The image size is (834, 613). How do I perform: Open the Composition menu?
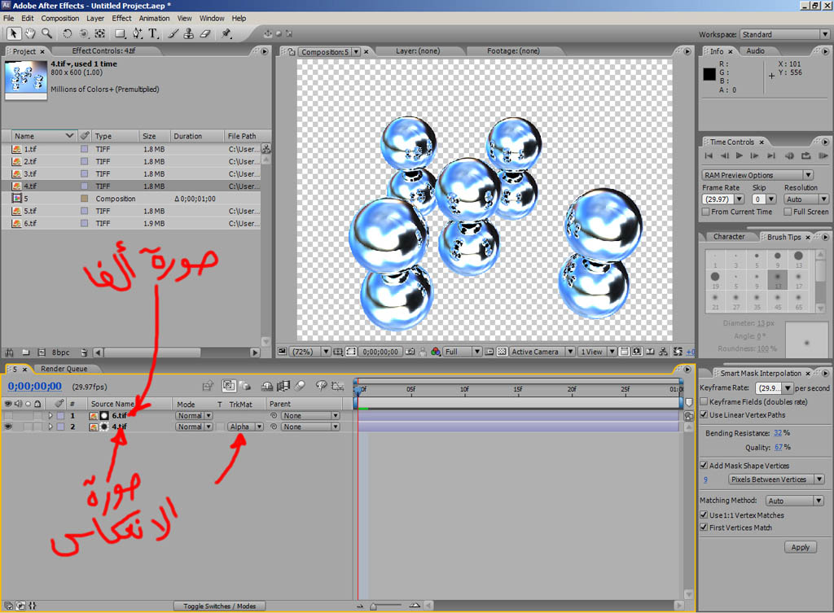(60, 18)
